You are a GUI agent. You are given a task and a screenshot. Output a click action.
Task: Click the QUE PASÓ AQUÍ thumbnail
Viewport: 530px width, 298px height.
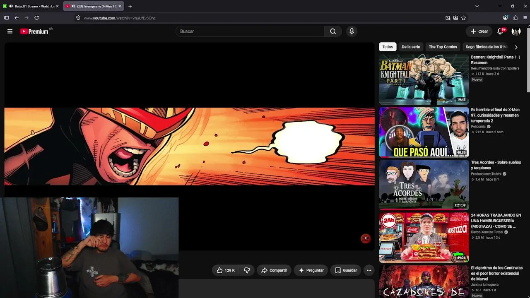(424, 132)
